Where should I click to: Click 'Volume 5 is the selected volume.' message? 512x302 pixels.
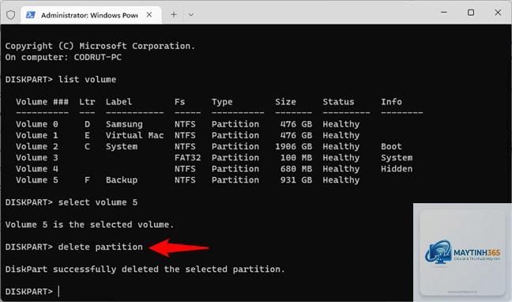(x=89, y=225)
